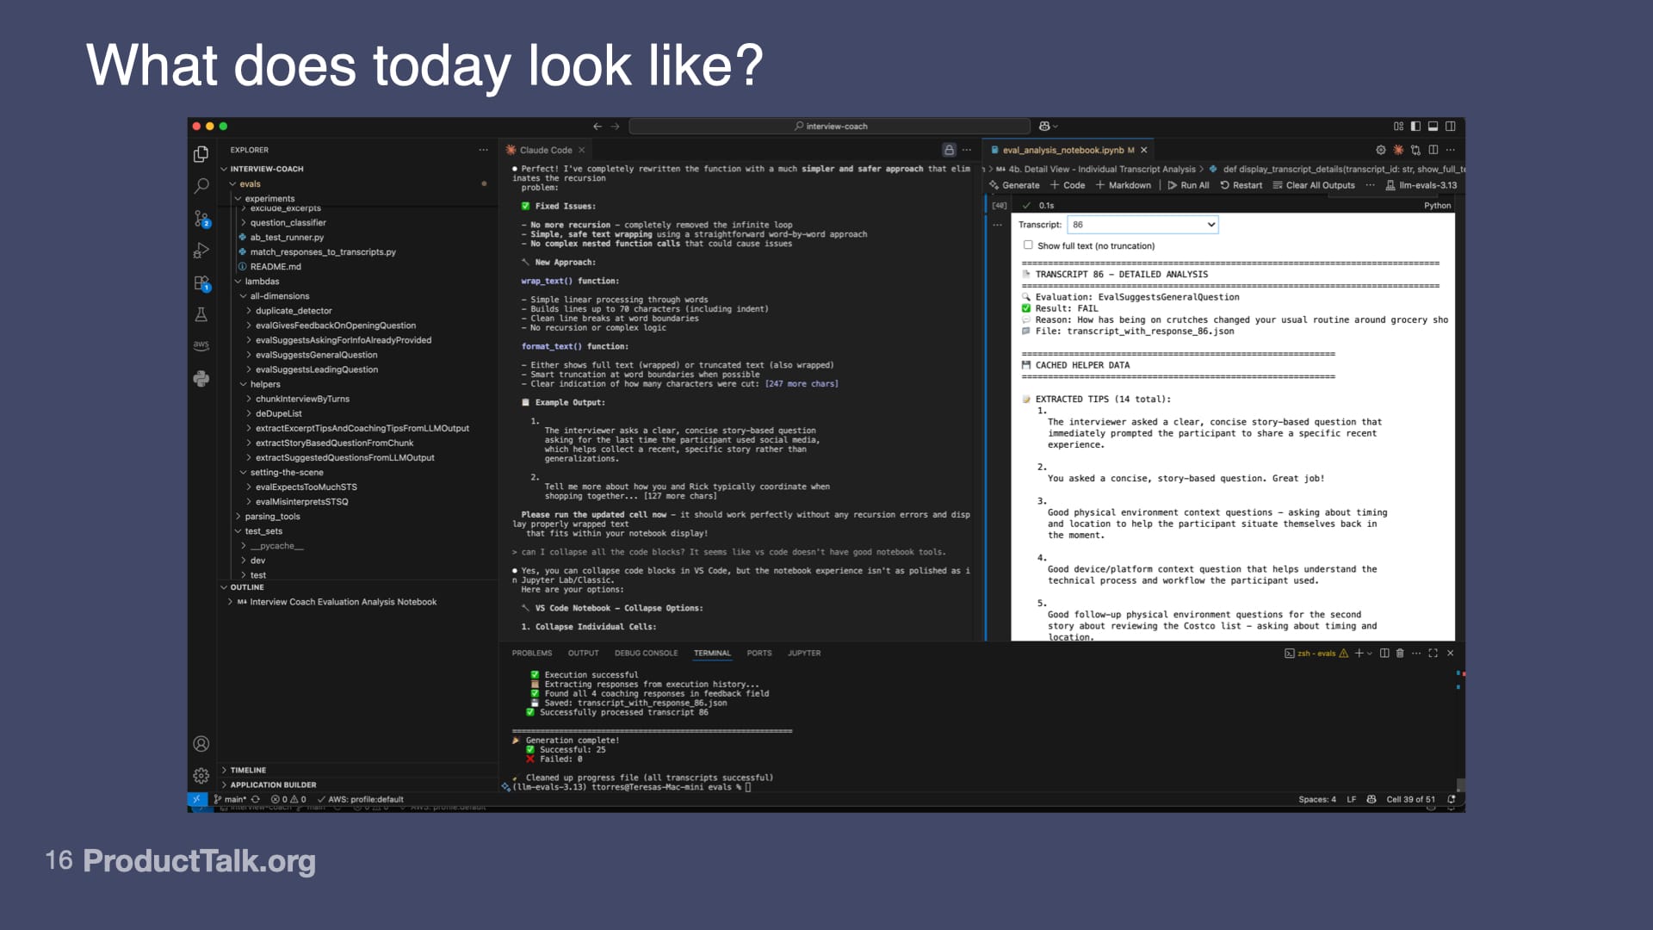The image size is (1653, 930).
Task: Toggle the Manage gear at bottom of activity bar
Action: (x=201, y=775)
